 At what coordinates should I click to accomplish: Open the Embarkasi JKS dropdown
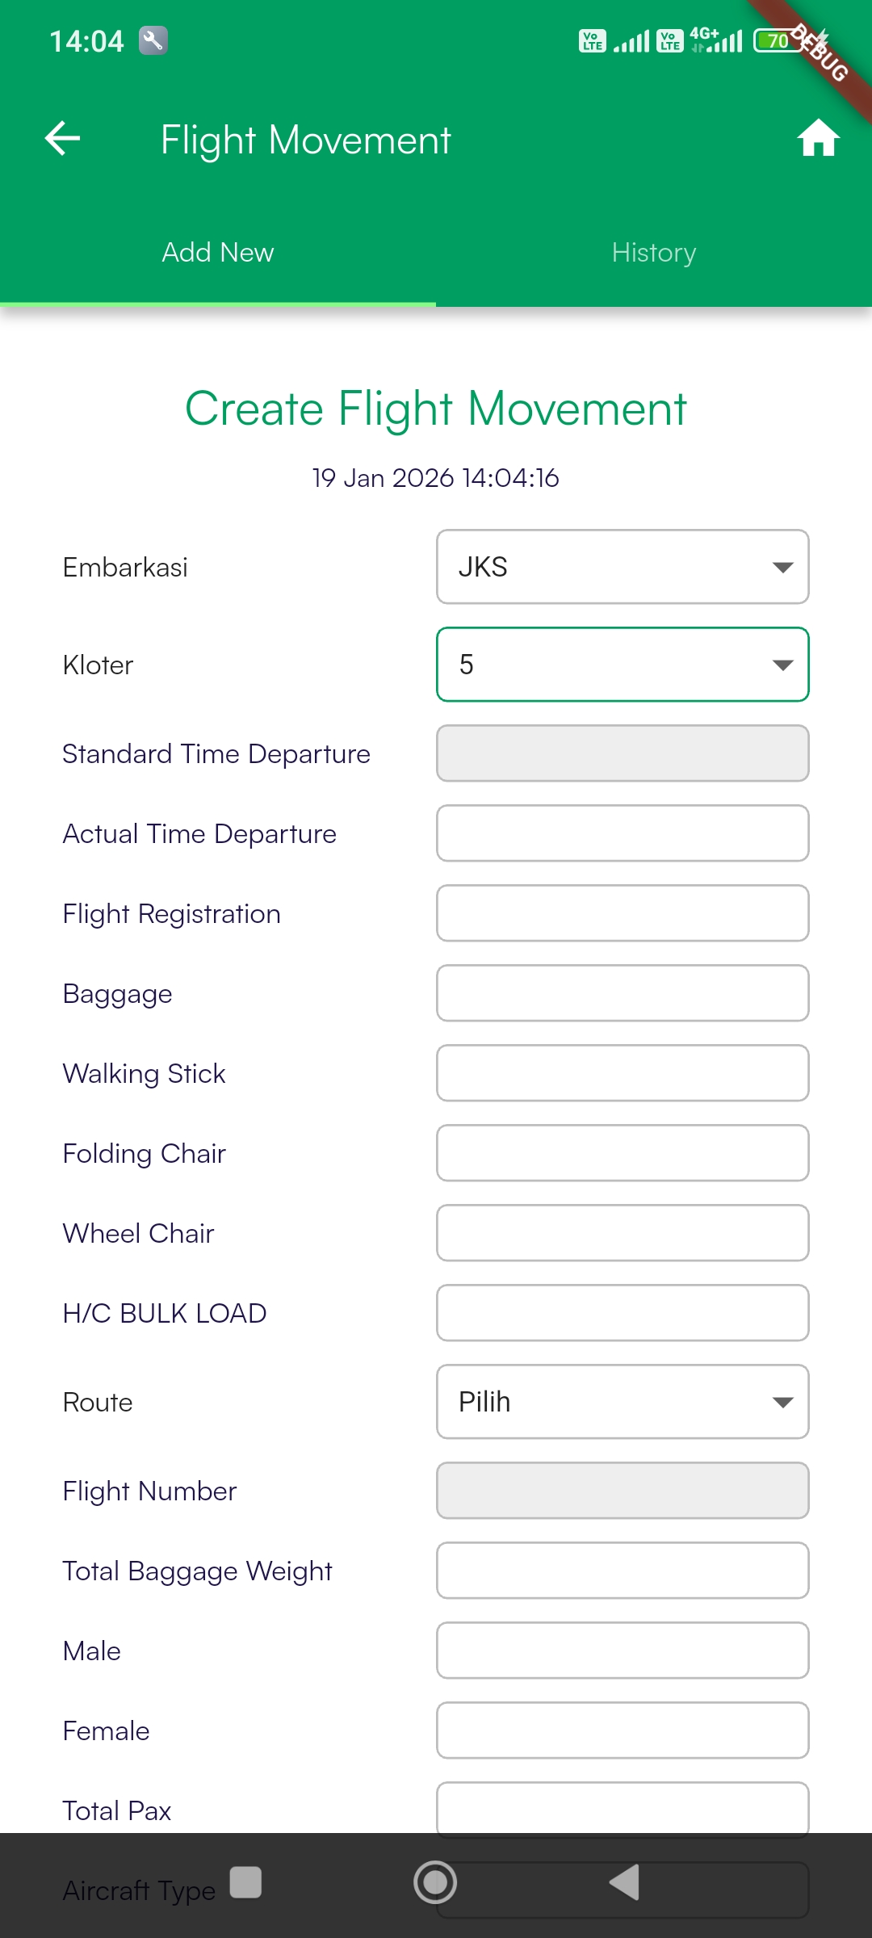click(623, 567)
